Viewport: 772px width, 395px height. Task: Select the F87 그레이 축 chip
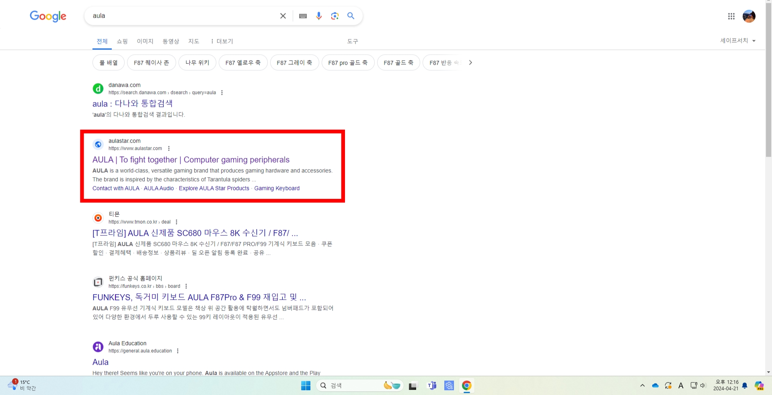point(294,63)
